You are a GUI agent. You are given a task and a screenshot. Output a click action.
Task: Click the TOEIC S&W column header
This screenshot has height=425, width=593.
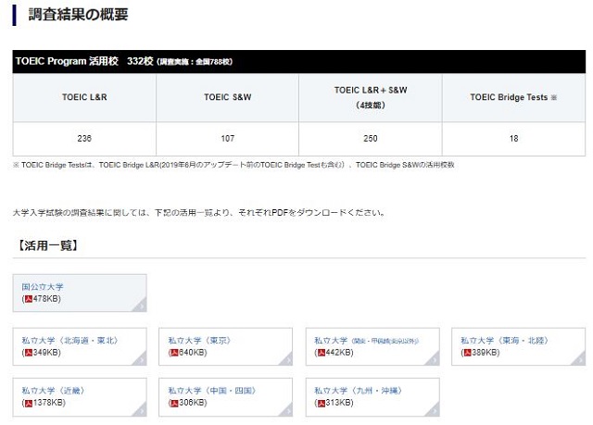(227, 97)
